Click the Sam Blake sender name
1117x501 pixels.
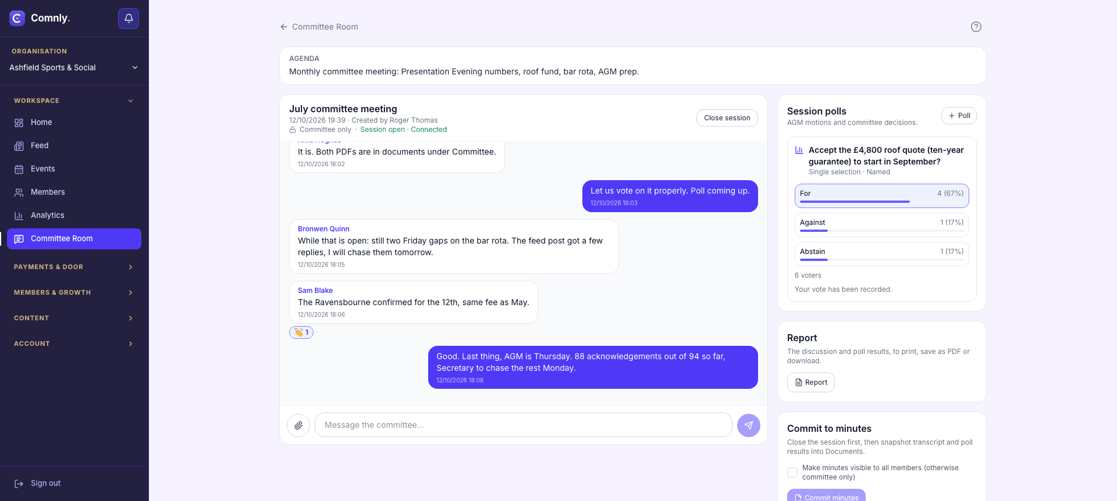315,291
